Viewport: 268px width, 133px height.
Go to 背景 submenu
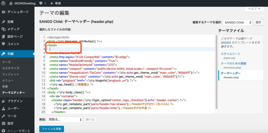pos(5,86)
